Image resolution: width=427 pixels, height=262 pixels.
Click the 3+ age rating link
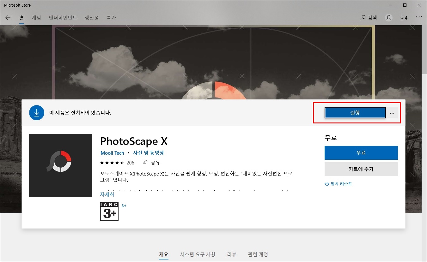click(x=124, y=206)
